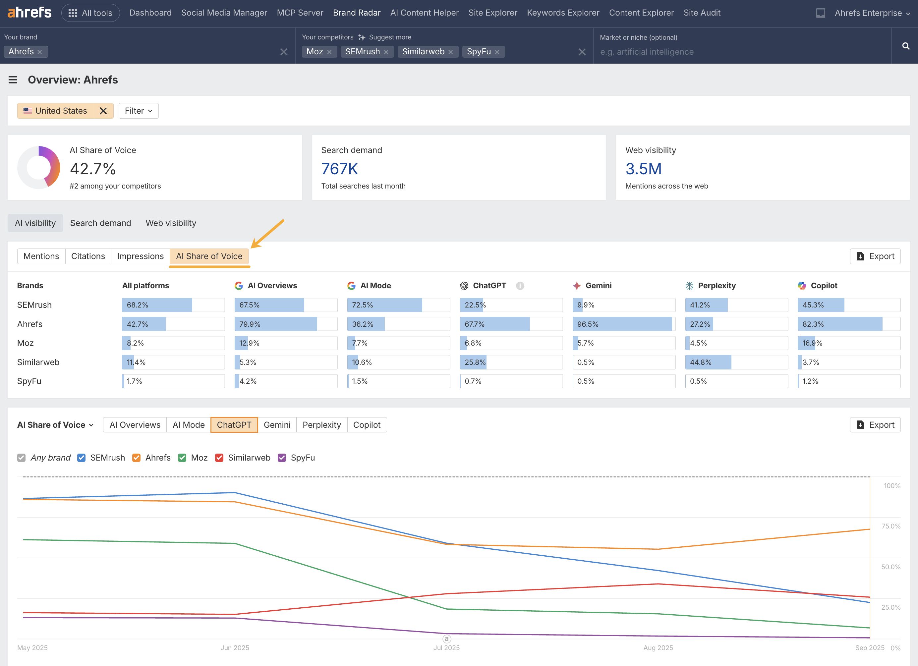The width and height of the screenshot is (918, 666).
Task: Click the Perplexity icon in the table header
Action: click(689, 285)
